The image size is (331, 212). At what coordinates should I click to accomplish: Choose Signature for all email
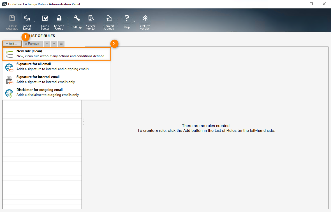[56, 66]
